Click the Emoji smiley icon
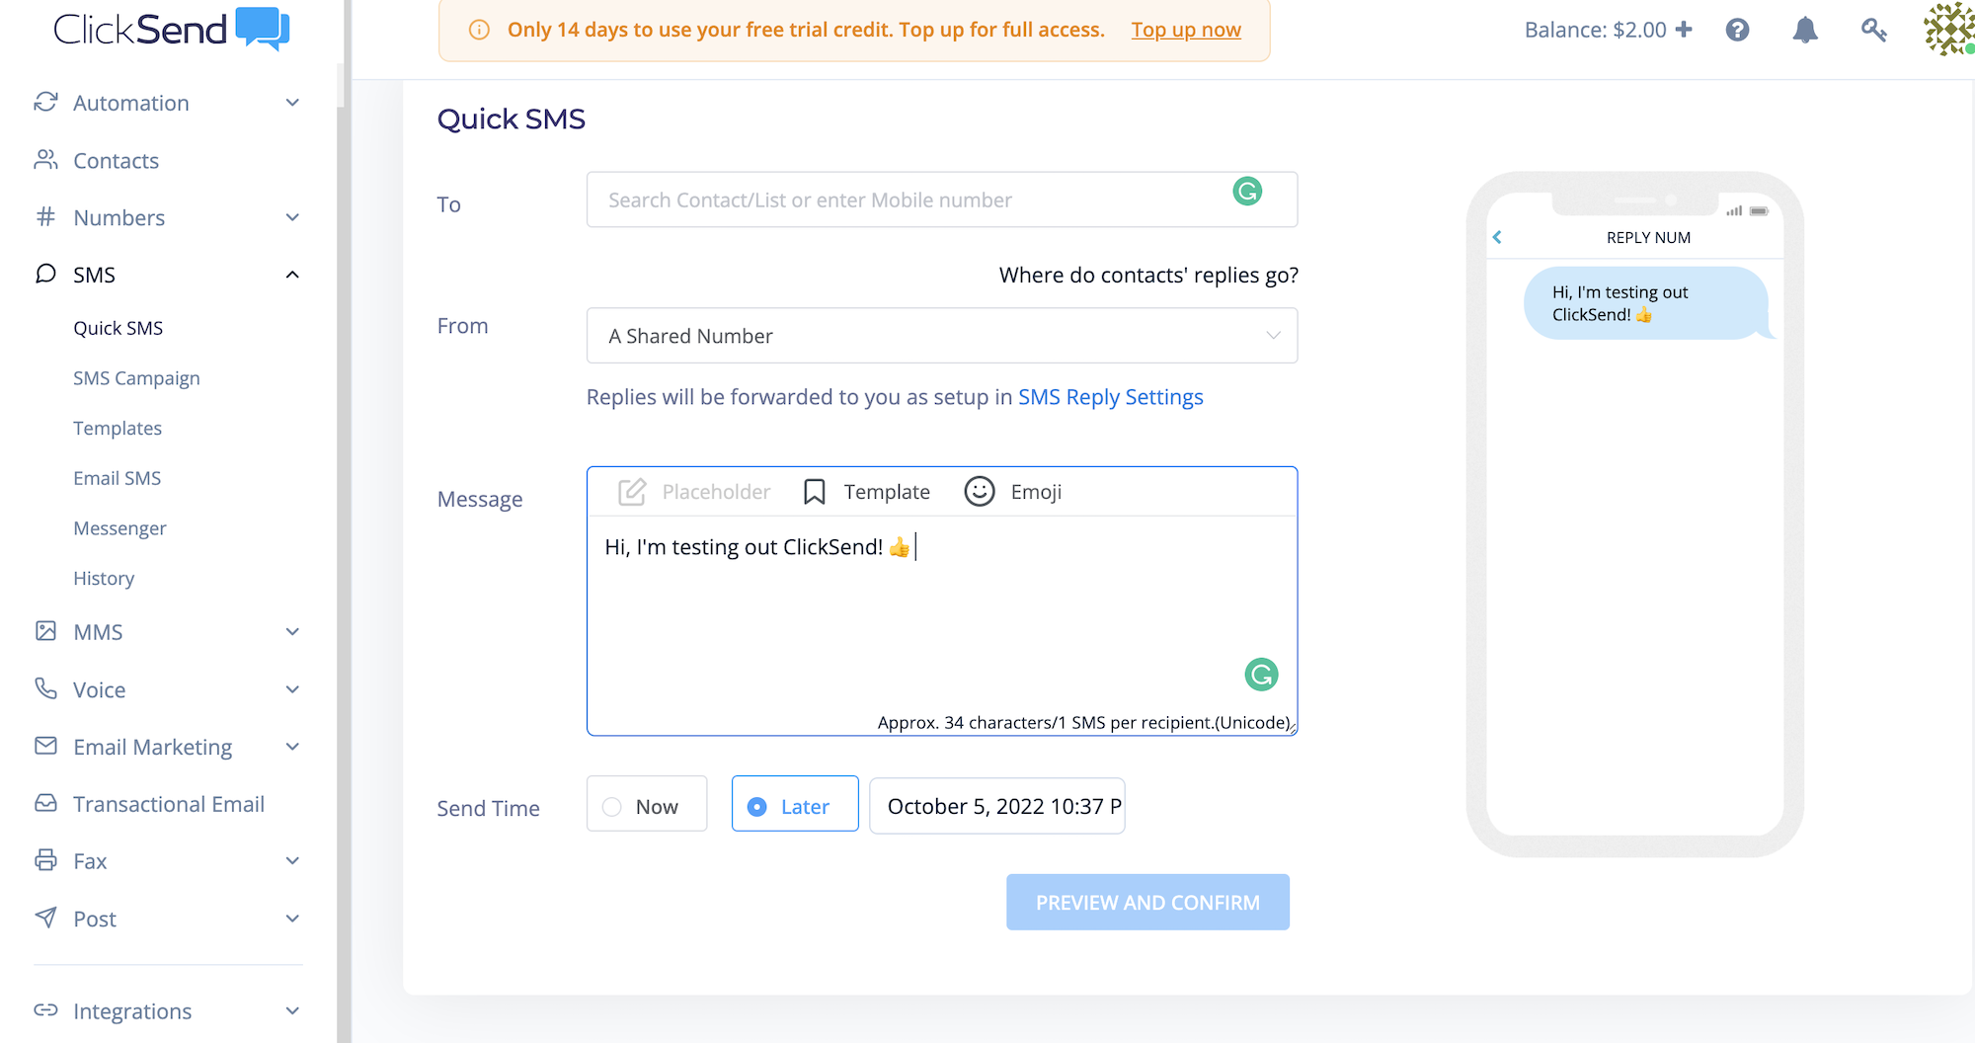 pos(980,491)
